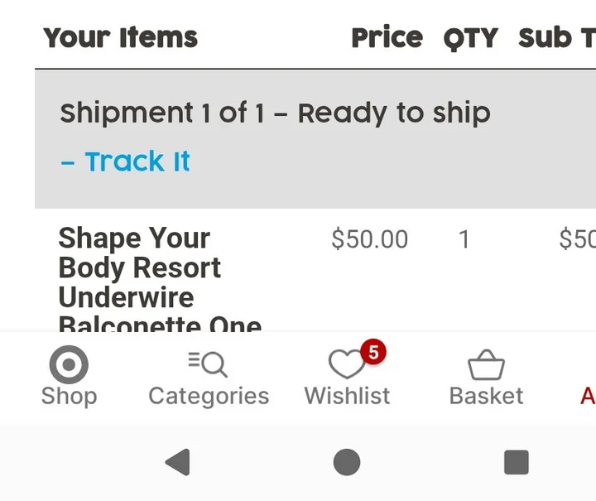Open the Categories list-search icon
596x501 pixels.
pos(208,364)
